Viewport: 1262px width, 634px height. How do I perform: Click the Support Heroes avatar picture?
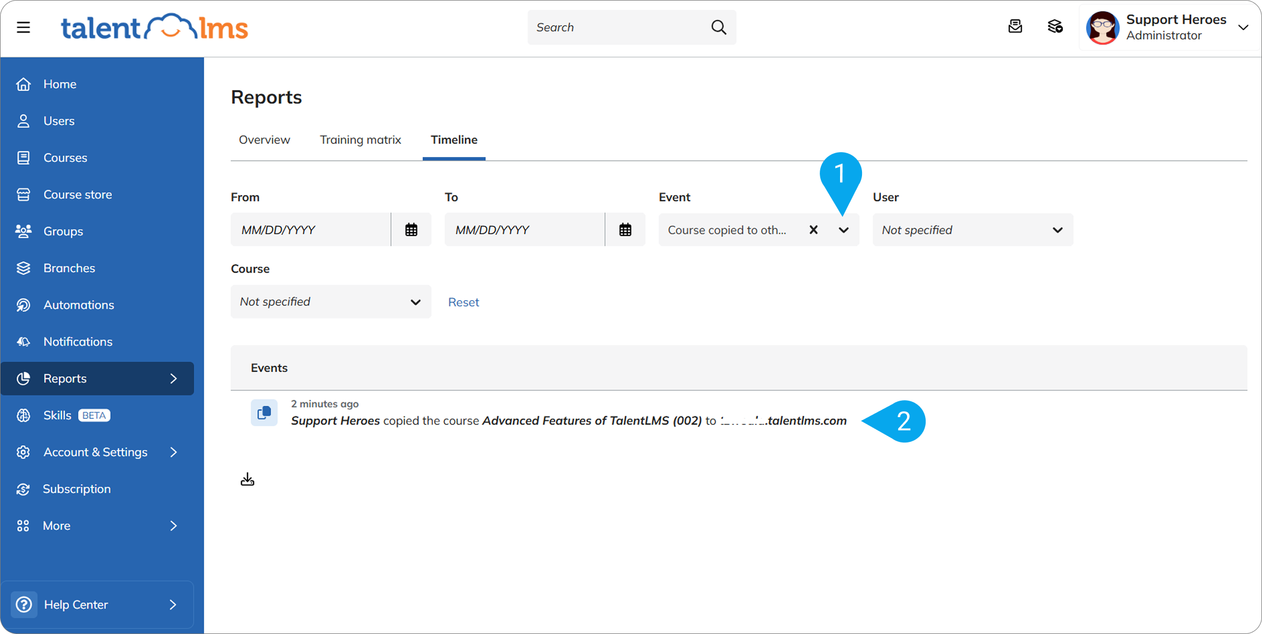[x=1102, y=27]
